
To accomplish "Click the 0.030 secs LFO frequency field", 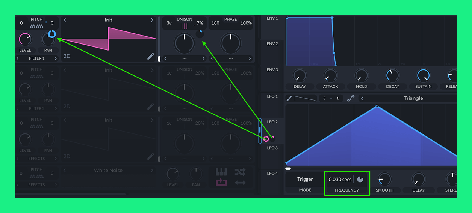I will (340, 180).
